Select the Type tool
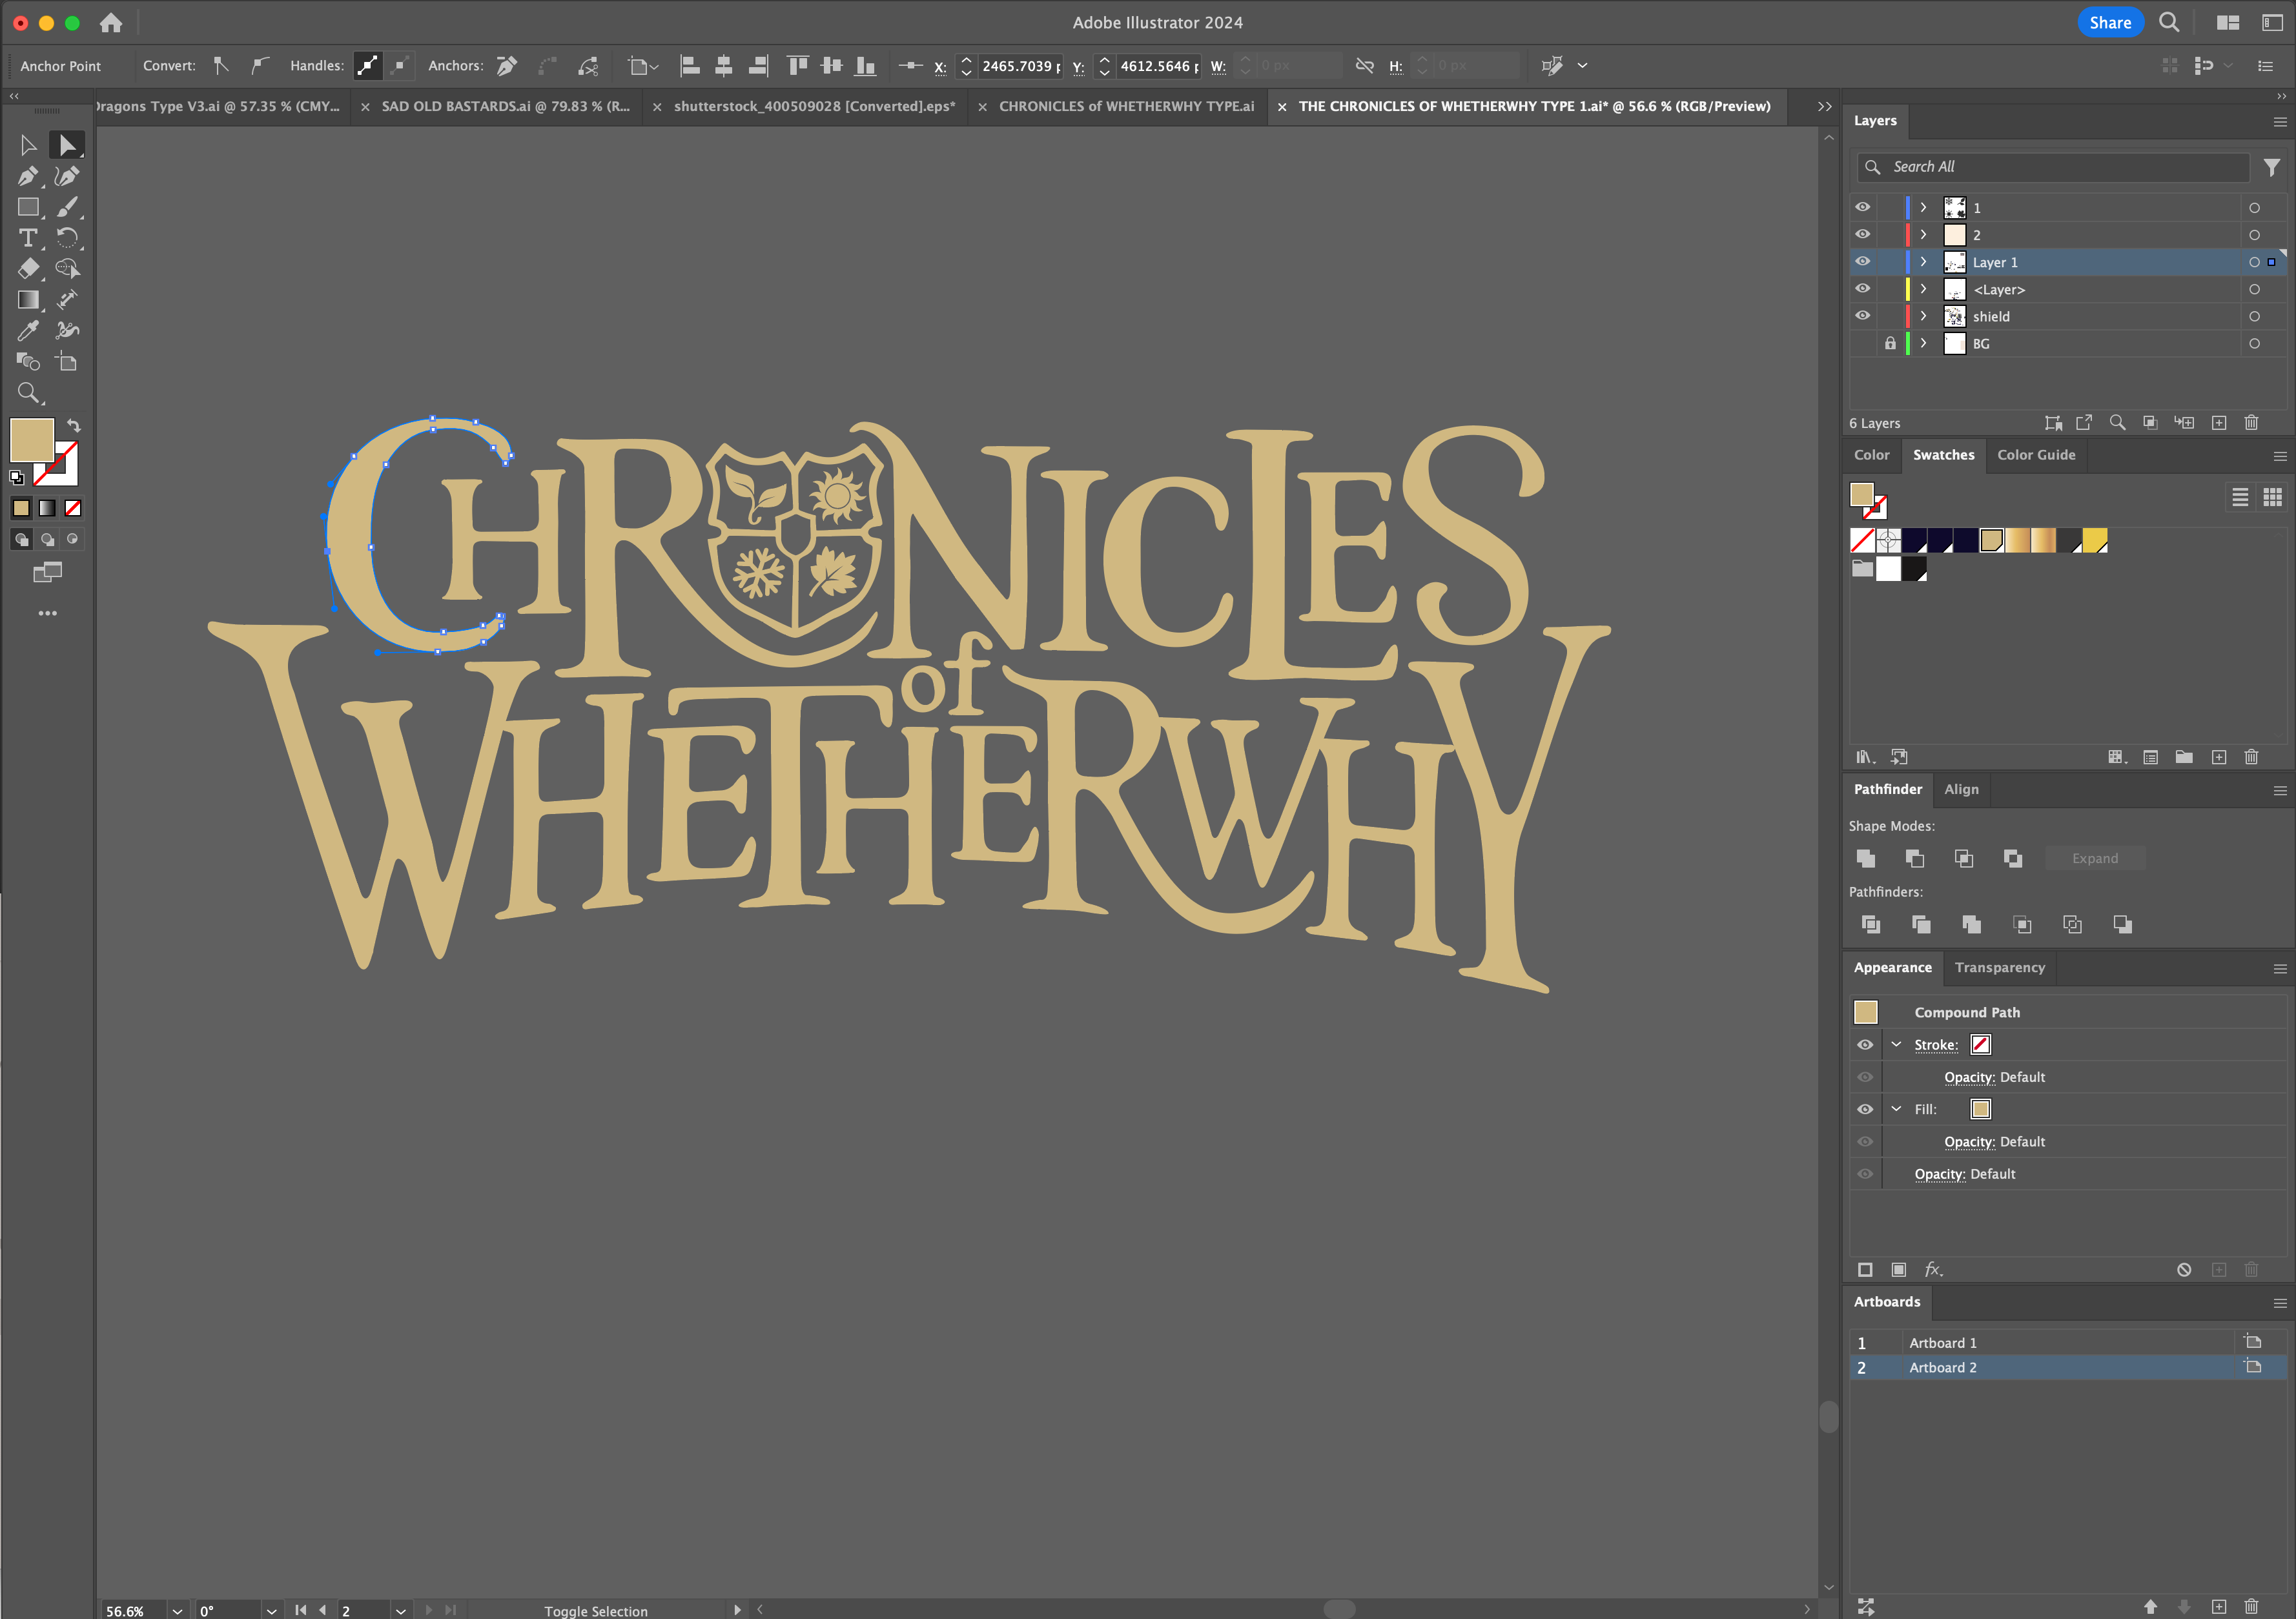Viewport: 2296px width, 1619px height. [x=27, y=238]
